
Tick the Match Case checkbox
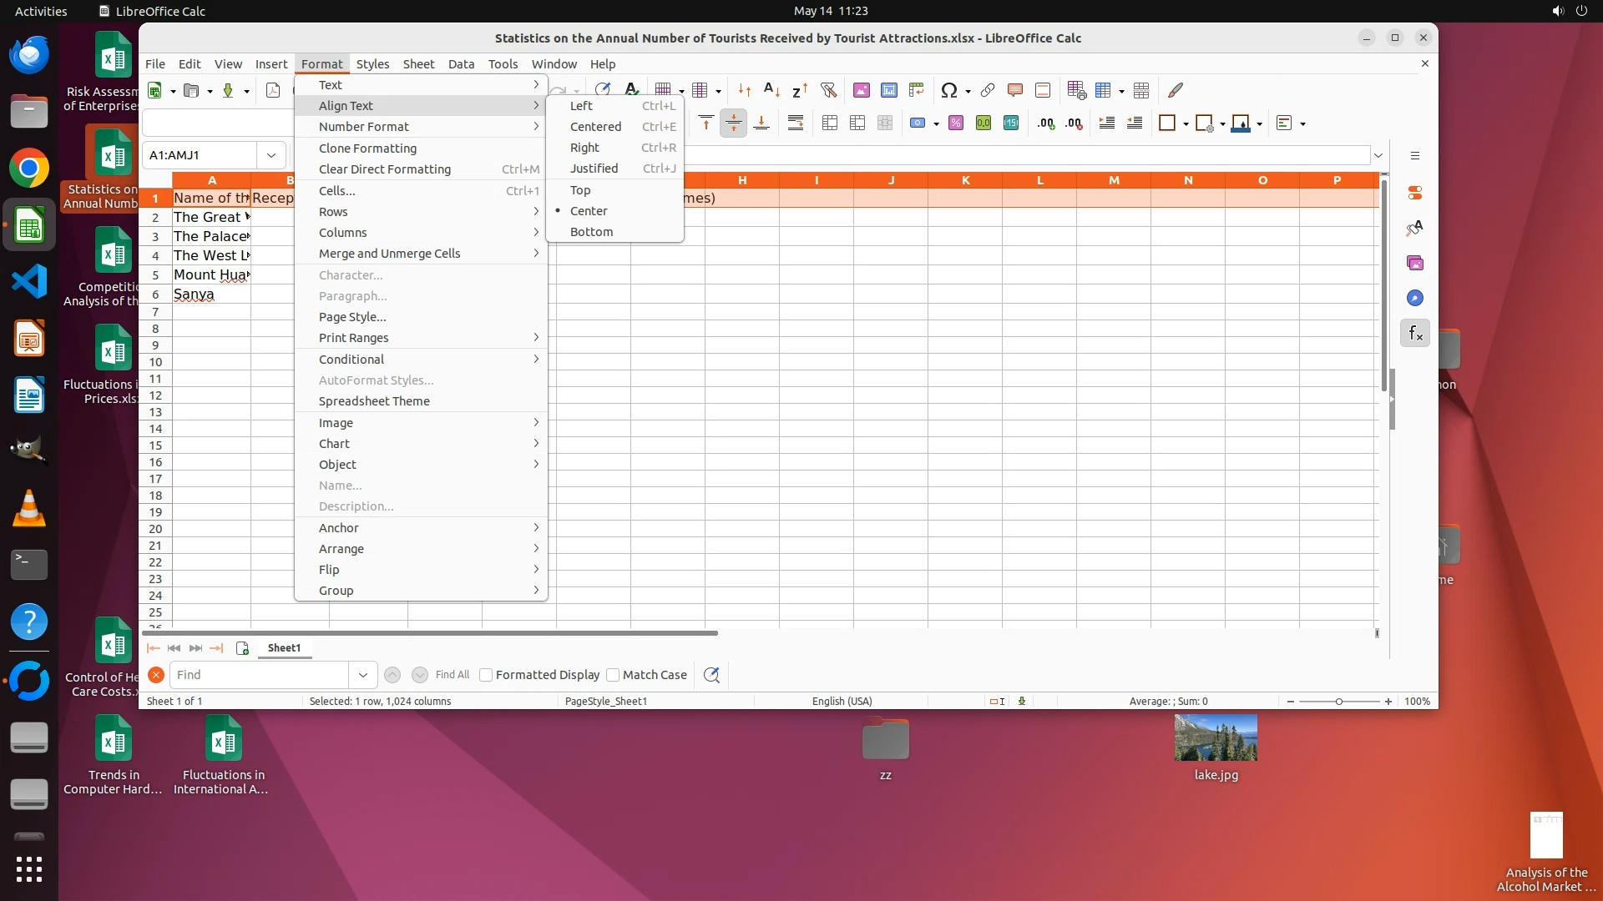tap(613, 675)
